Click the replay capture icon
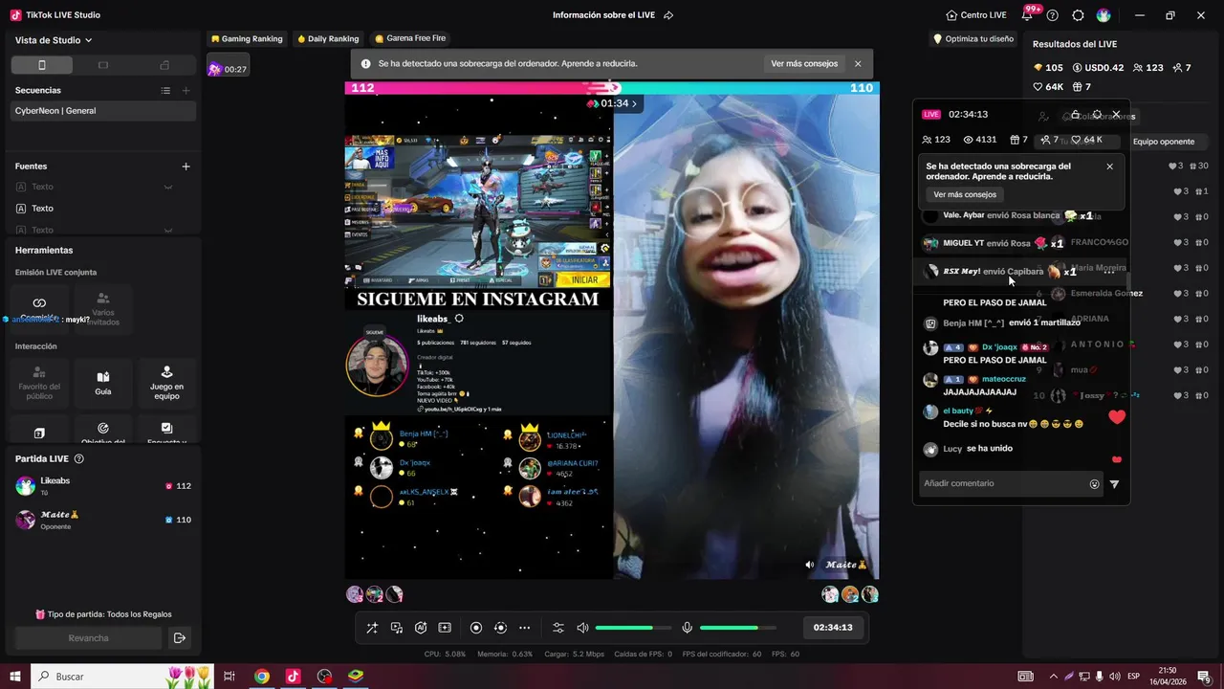Screen dimensions: 1224x689 pos(500,628)
